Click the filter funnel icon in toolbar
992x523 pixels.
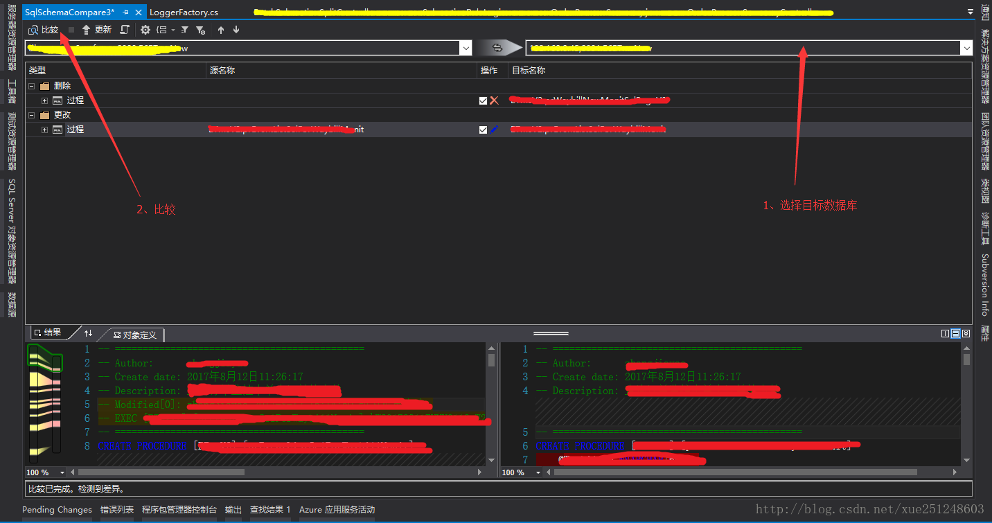coord(185,30)
